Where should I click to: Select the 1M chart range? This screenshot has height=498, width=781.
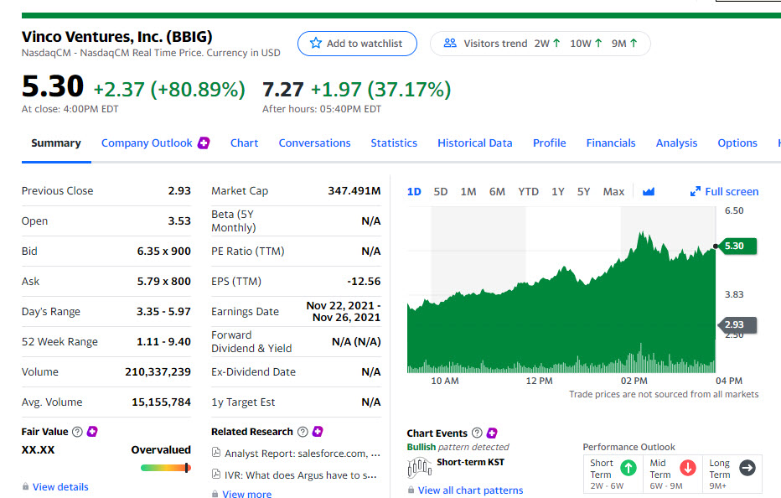tap(468, 191)
